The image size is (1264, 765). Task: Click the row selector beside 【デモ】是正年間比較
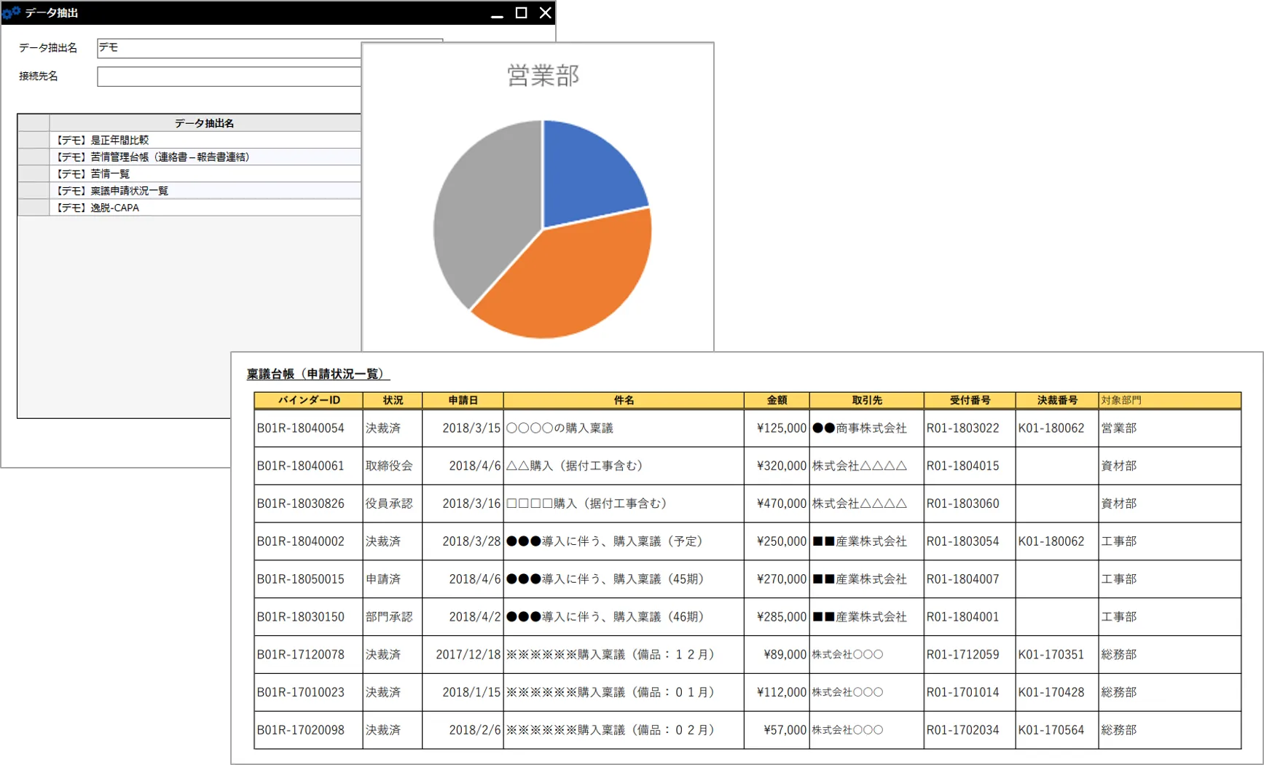[x=34, y=140]
